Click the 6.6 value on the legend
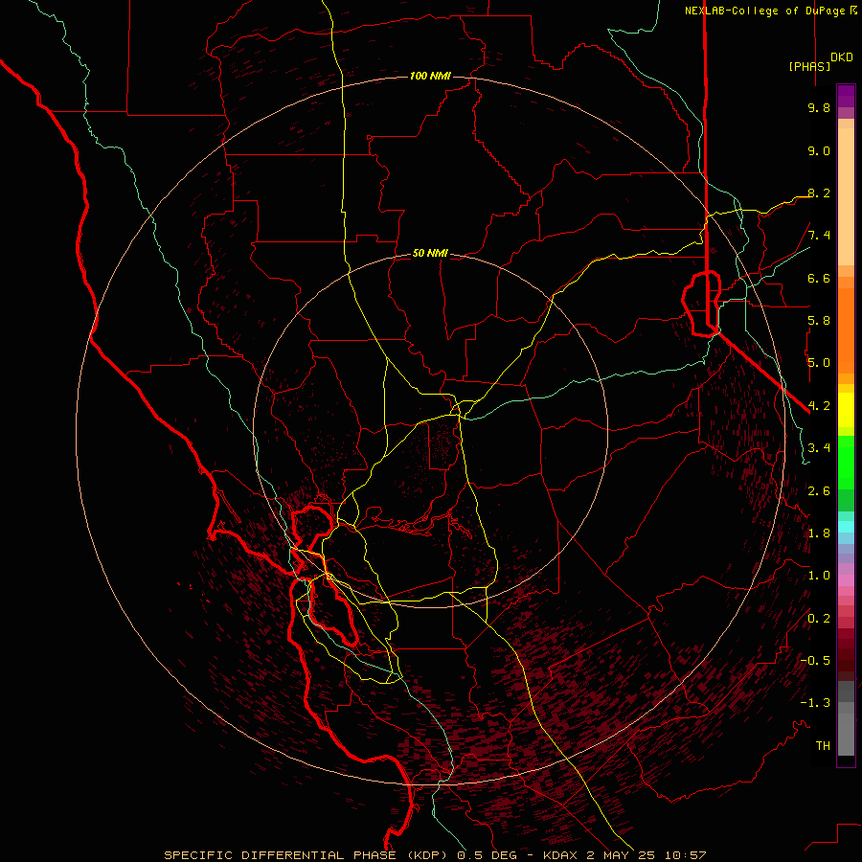The width and height of the screenshot is (862, 862). (819, 278)
